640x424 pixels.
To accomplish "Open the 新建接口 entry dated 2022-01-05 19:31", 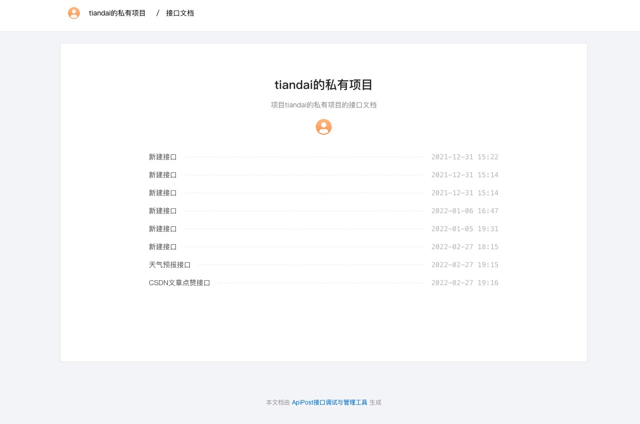I will (163, 229).
